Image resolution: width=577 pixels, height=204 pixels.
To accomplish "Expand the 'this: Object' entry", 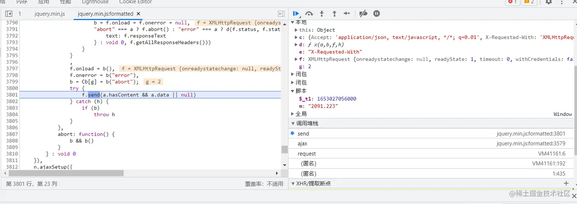I will pos(296,30).
